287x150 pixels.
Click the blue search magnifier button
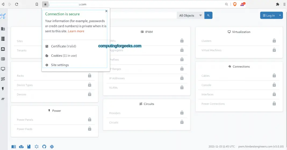208,16
